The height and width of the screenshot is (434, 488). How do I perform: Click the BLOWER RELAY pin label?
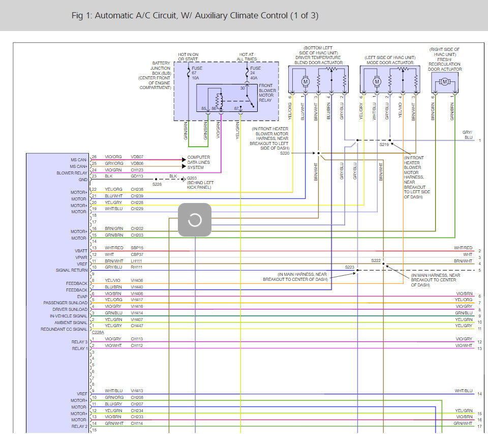pyautogui.click(x=71, y=173)
